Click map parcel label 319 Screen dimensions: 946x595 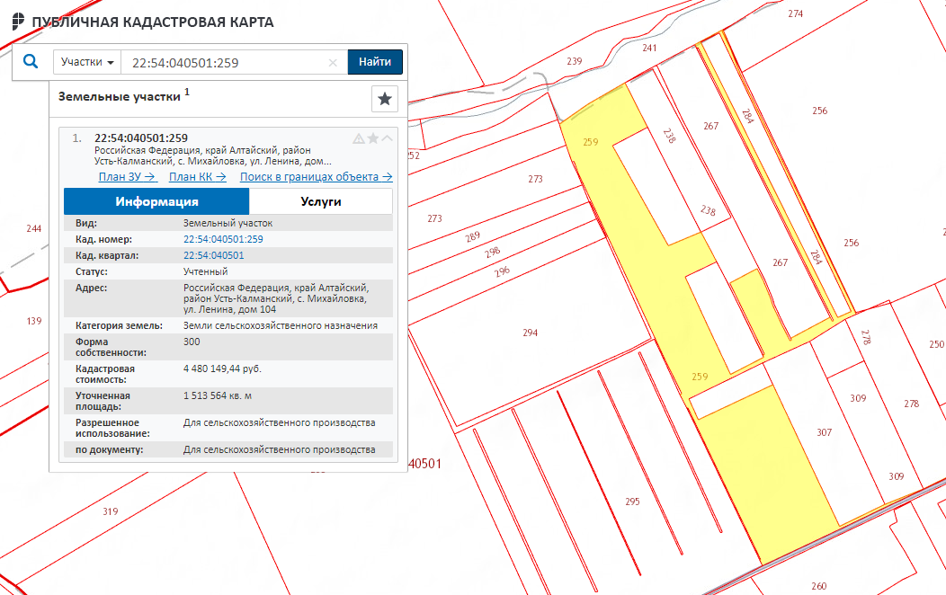111,511
